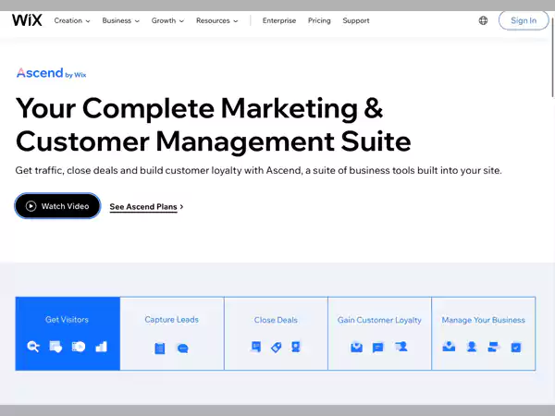Click the Wix logo
Screen dimensions: 555x416
pyautogui.click(x=27, y=20)
